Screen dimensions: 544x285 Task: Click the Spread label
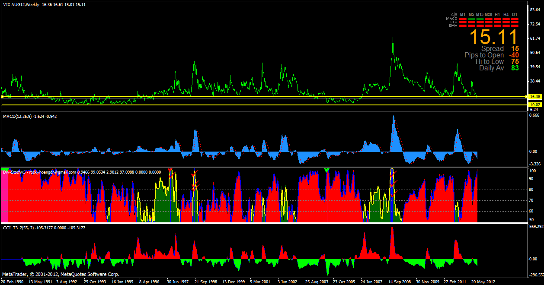tap(493, 49)
